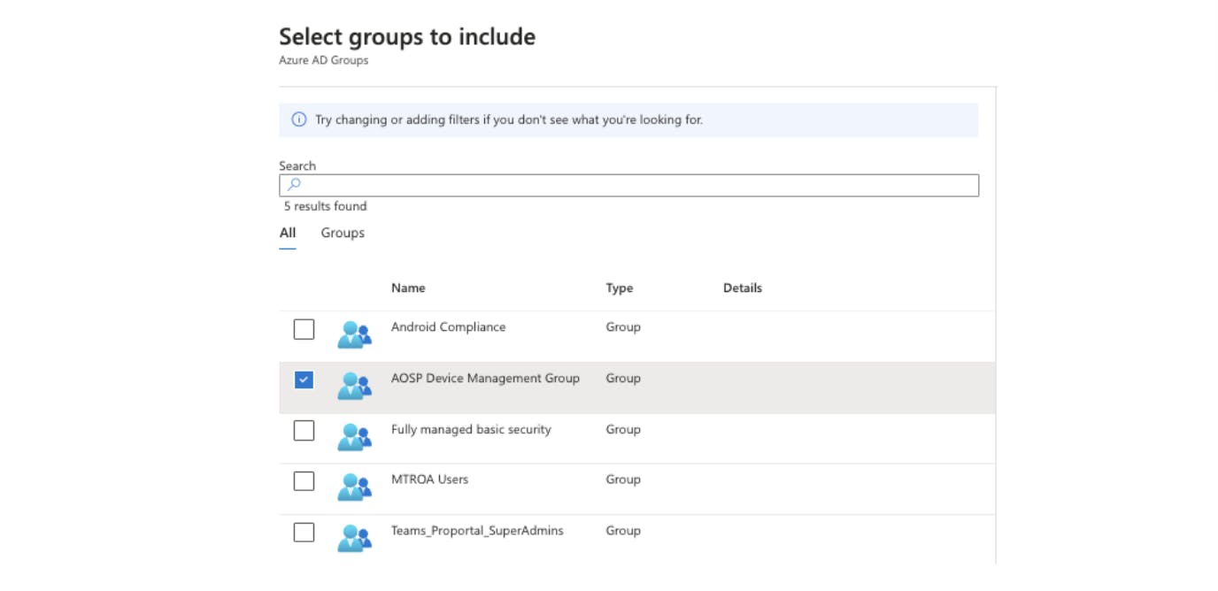
Task: Click the Teams_Proportal_SuperAdmins group icon
Action: pyautogui.click(x=354, y=538)
